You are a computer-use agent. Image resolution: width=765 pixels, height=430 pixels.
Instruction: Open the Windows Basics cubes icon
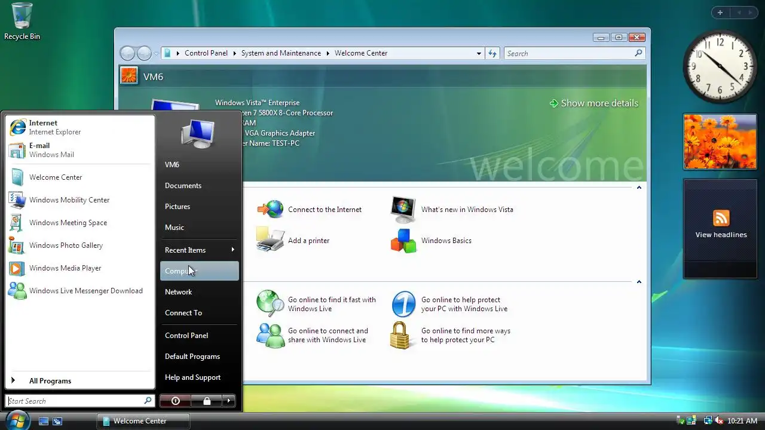pyautogui.click(x=403, y=241)
